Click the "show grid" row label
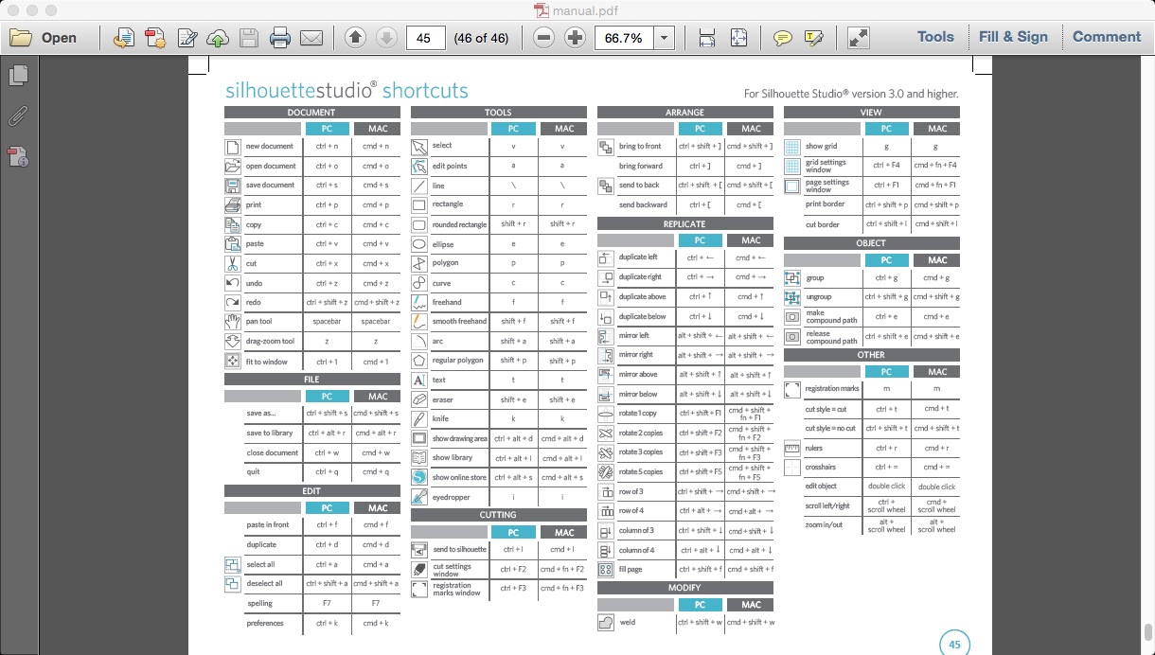 pos(821,147)
